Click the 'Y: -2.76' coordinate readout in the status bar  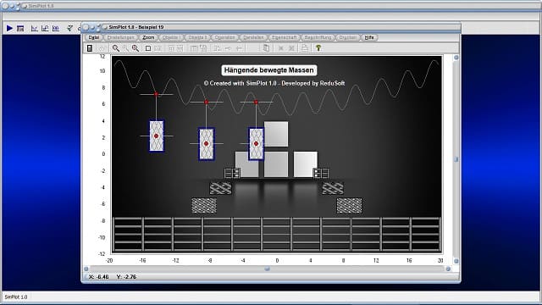(126, 277)
